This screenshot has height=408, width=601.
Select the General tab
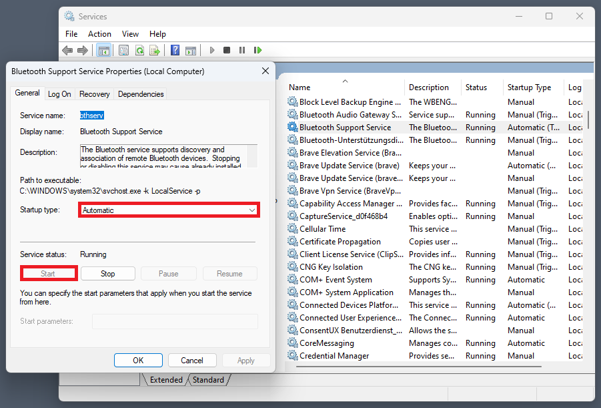point(27,93)
